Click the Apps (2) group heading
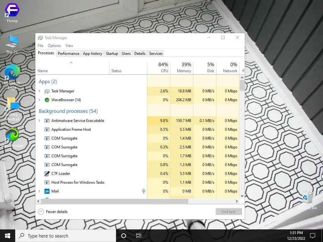The width and height of the screenshot is (323, 242). click(x=48, y=82)
